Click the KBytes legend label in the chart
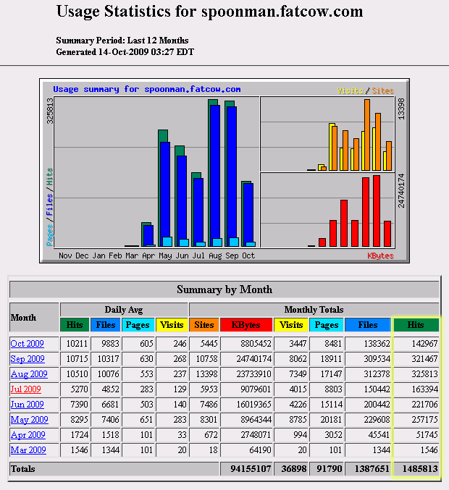449x490 pixels. click(x=380, y=255)
